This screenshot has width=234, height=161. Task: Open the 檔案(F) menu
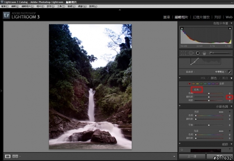[5, 6]
